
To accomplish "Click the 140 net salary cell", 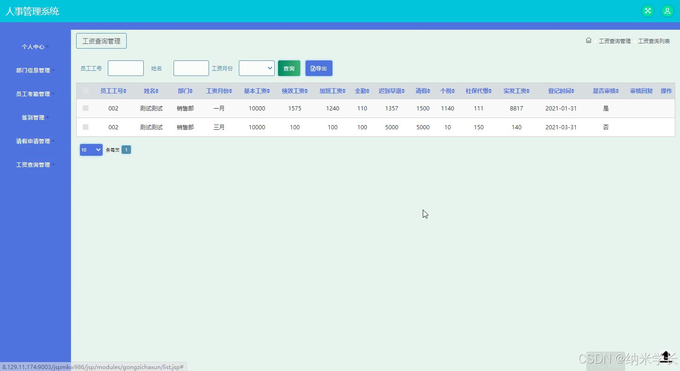I will point(516,127).
